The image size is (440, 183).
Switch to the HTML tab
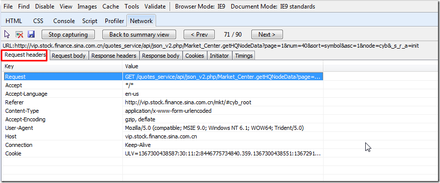tap(14, 21)
